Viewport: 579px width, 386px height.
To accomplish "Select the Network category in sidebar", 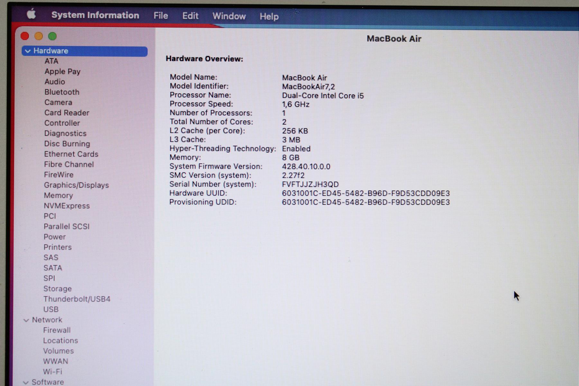I will pyautogui.click(x=47, y=320).
